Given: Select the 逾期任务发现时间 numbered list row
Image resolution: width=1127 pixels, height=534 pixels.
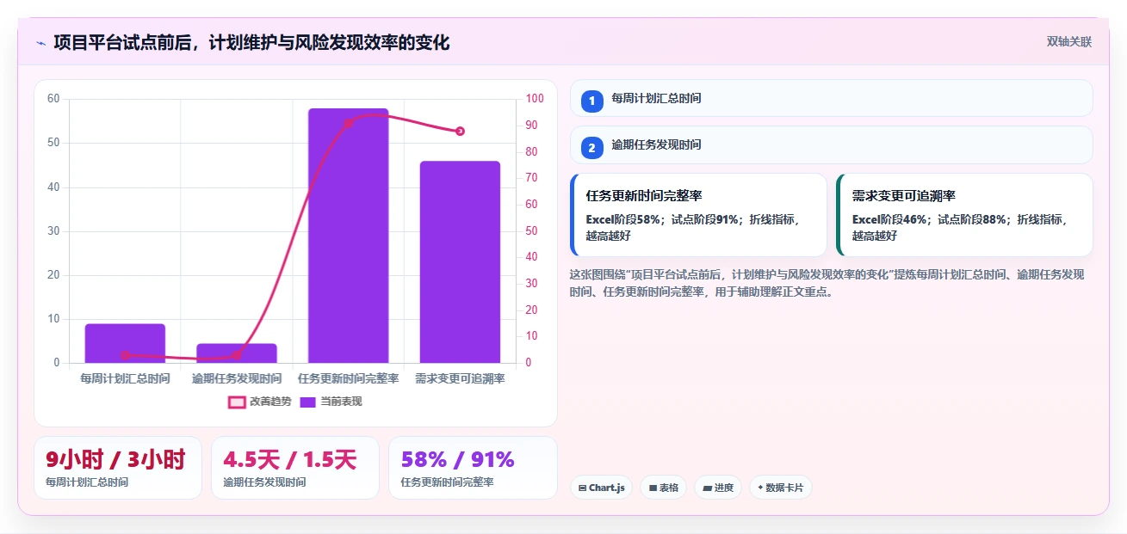Looking at the screenshot, I should click(832, 144).
